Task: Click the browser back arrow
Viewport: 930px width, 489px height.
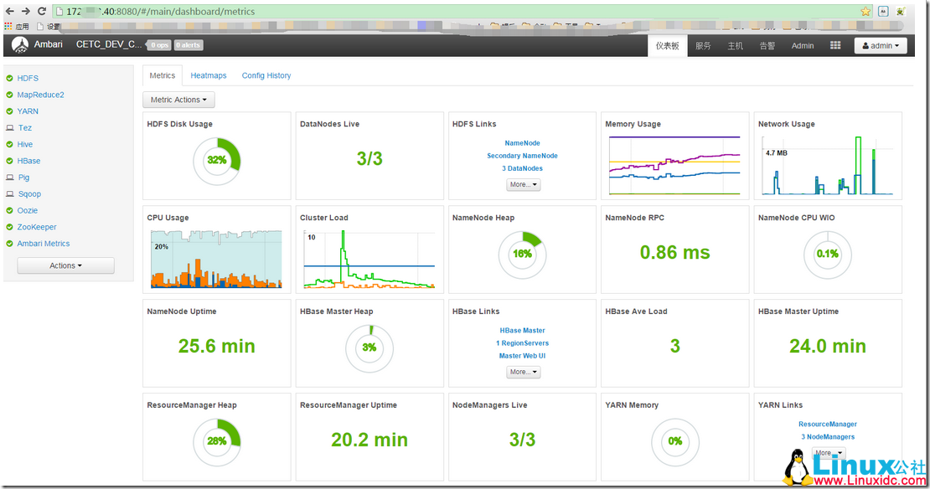Action: point(9,12)
